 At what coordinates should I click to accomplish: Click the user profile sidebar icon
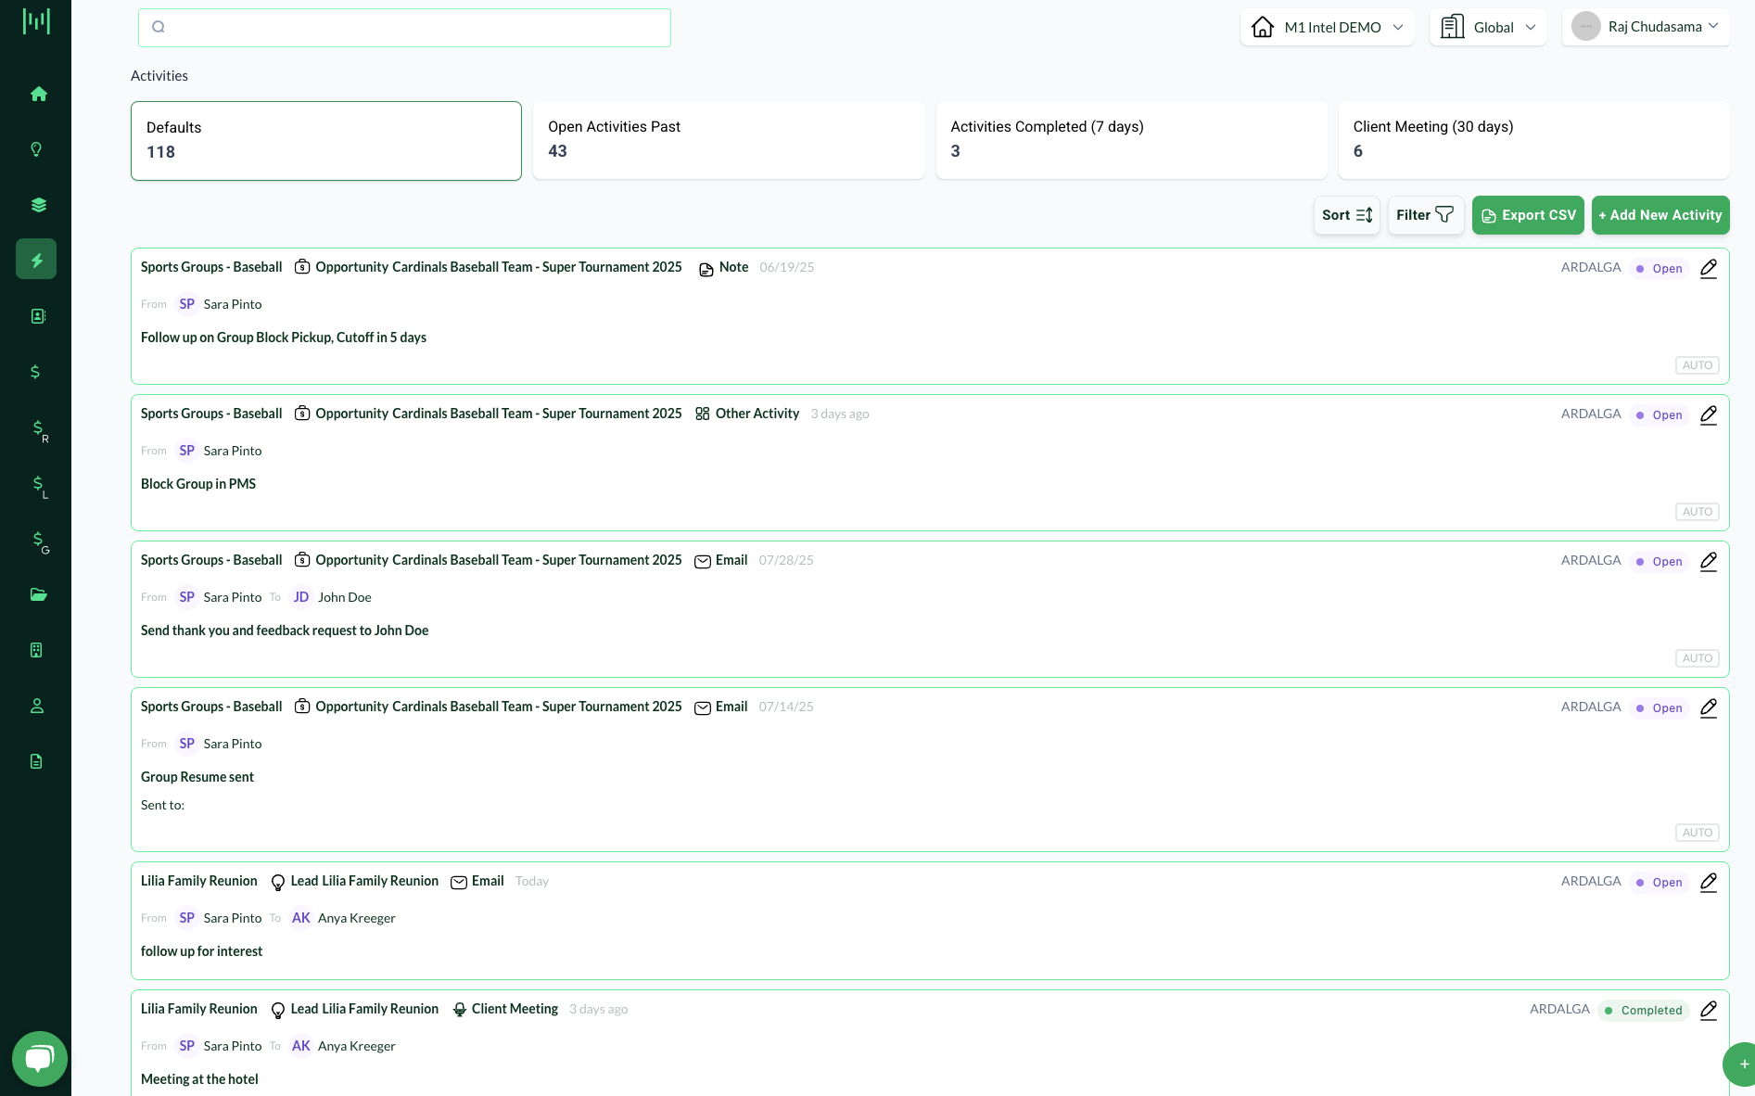(x=37, y=706)
